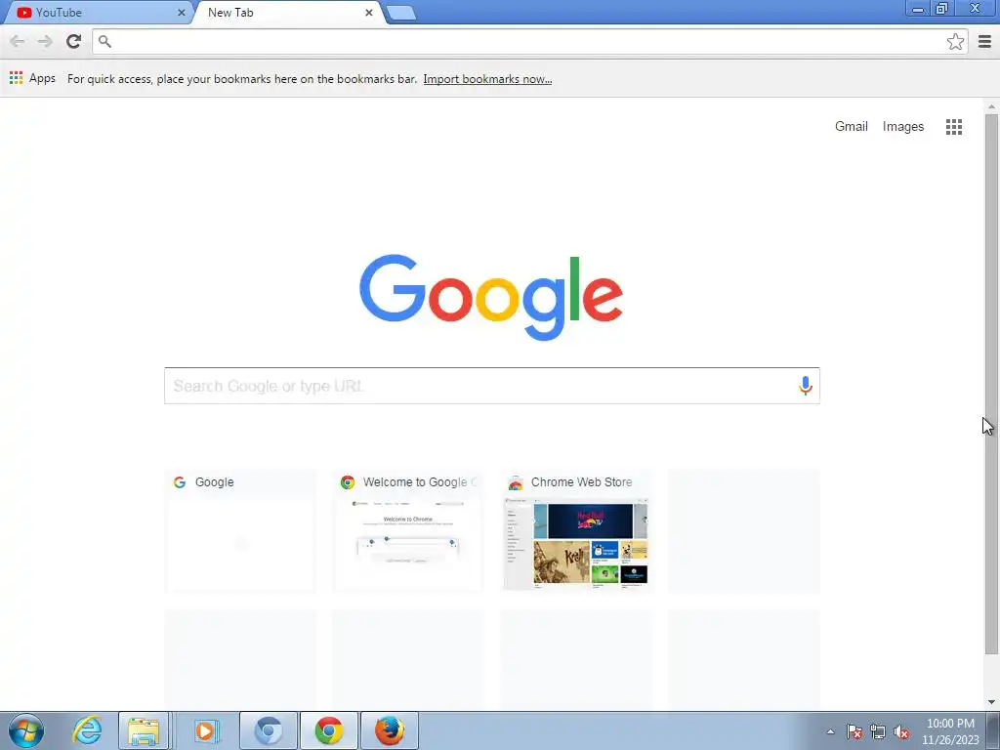Open Gmail link

tap(851, 126)
